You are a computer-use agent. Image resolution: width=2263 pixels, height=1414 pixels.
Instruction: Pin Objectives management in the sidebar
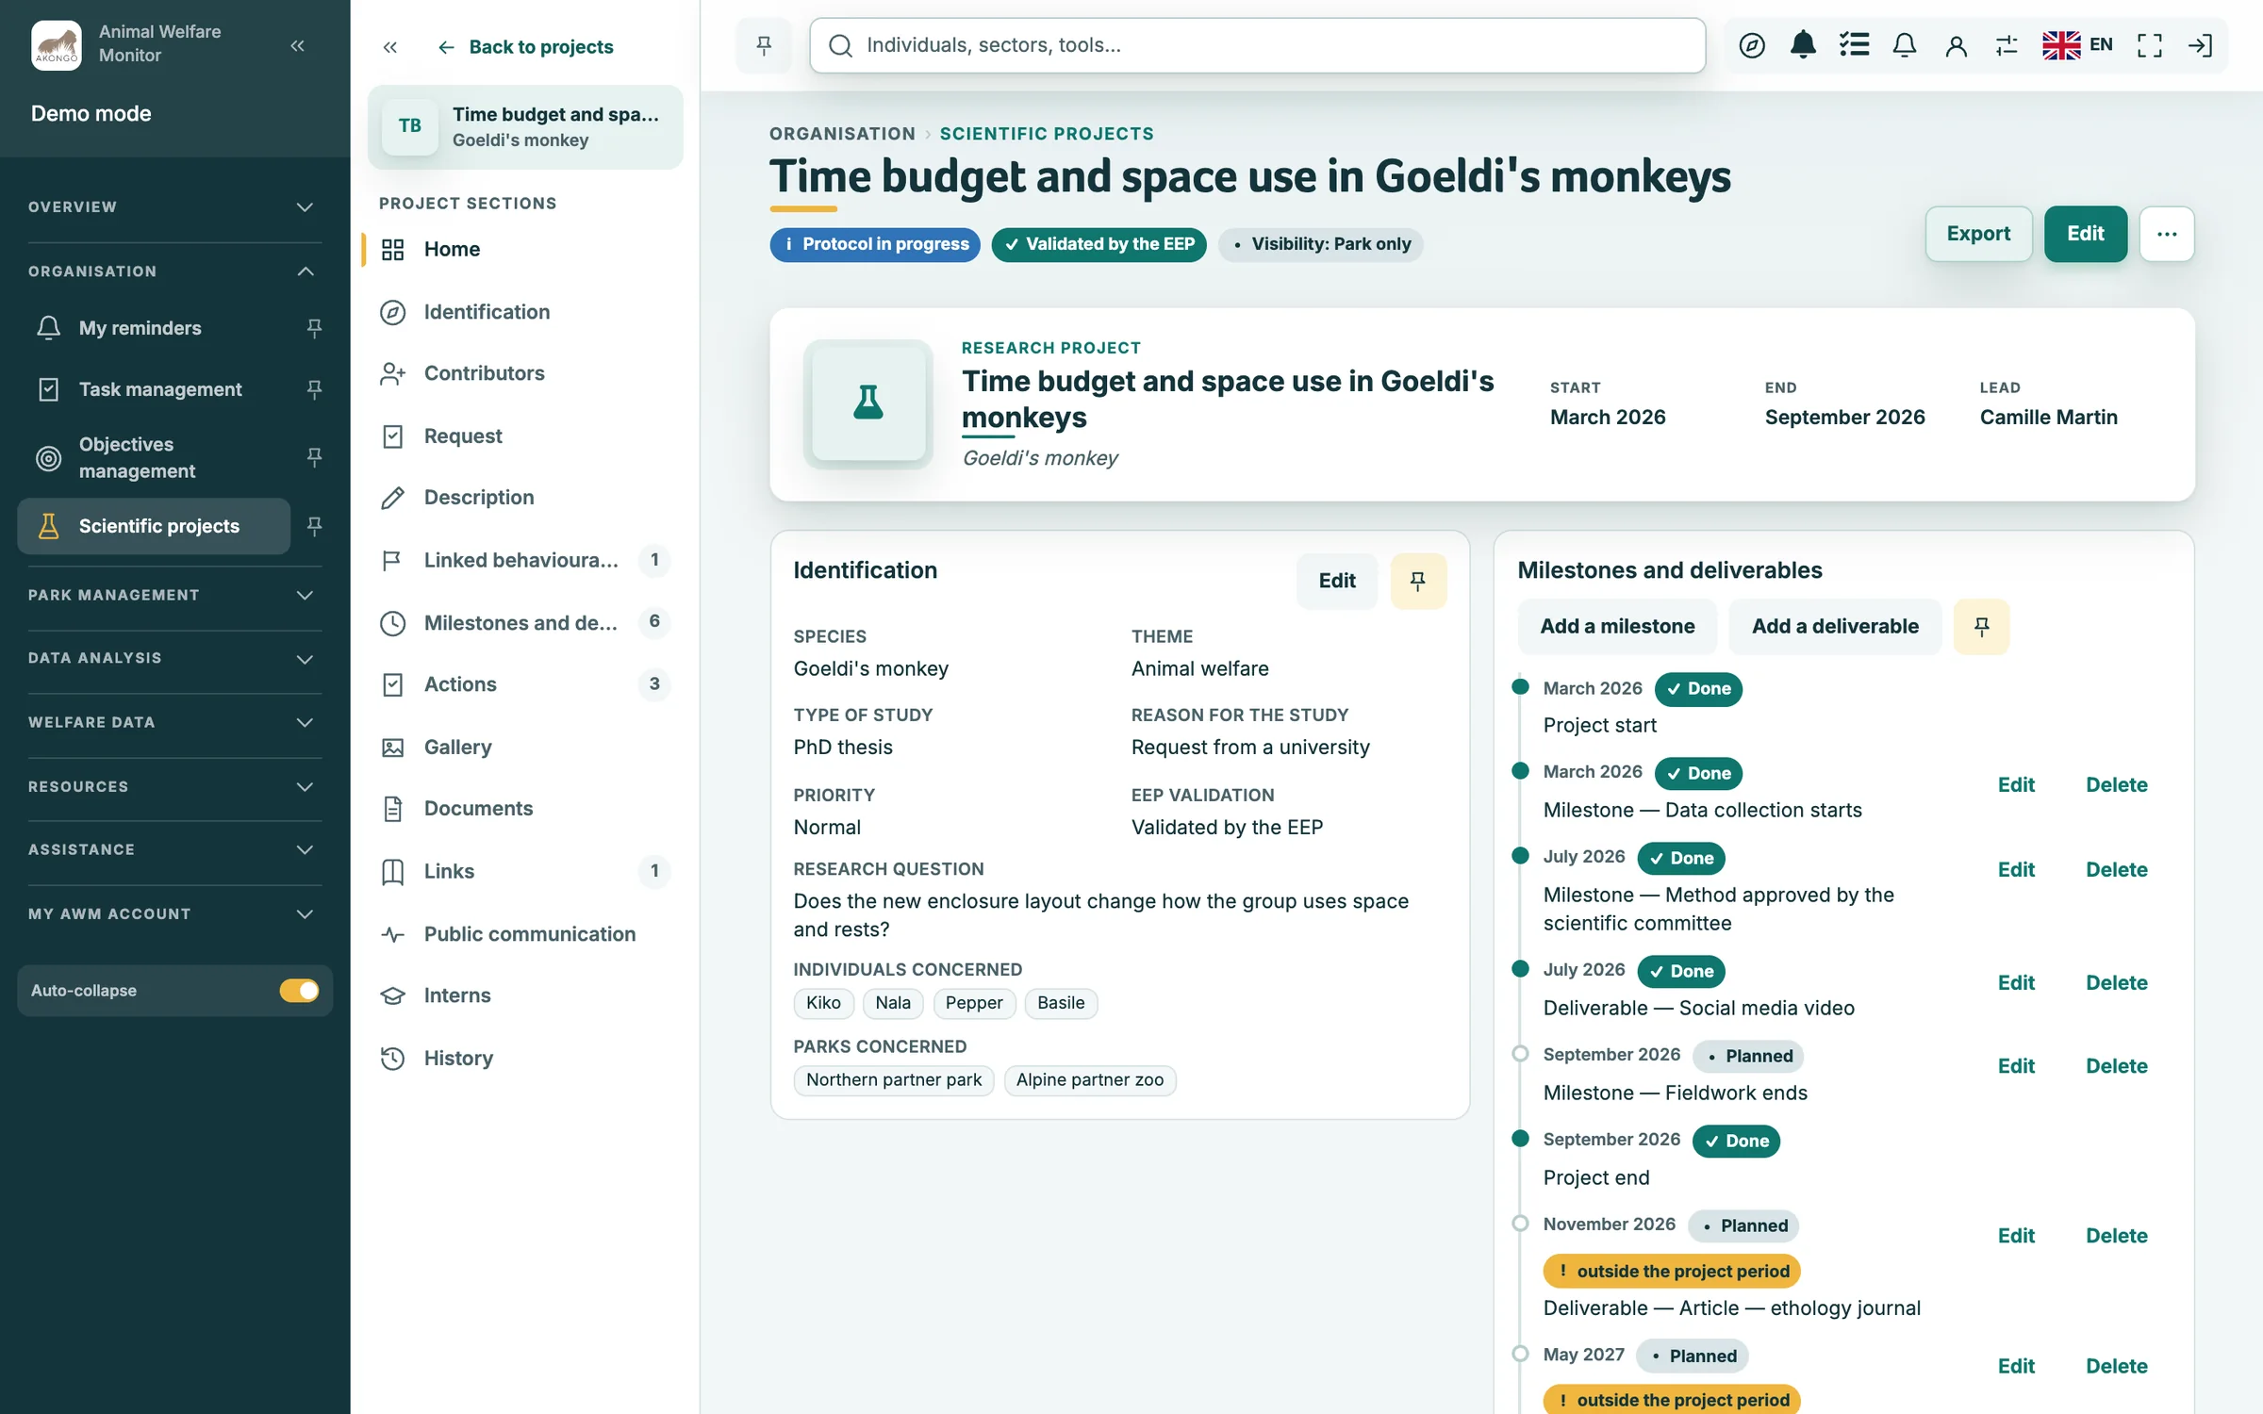[x=315, y=457]
